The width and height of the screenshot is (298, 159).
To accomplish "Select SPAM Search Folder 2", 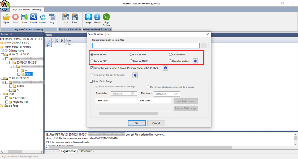I will (x=17, y=43).
